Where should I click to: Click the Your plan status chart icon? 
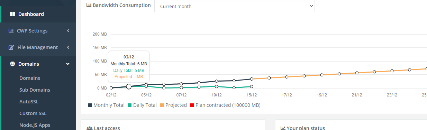283,128
